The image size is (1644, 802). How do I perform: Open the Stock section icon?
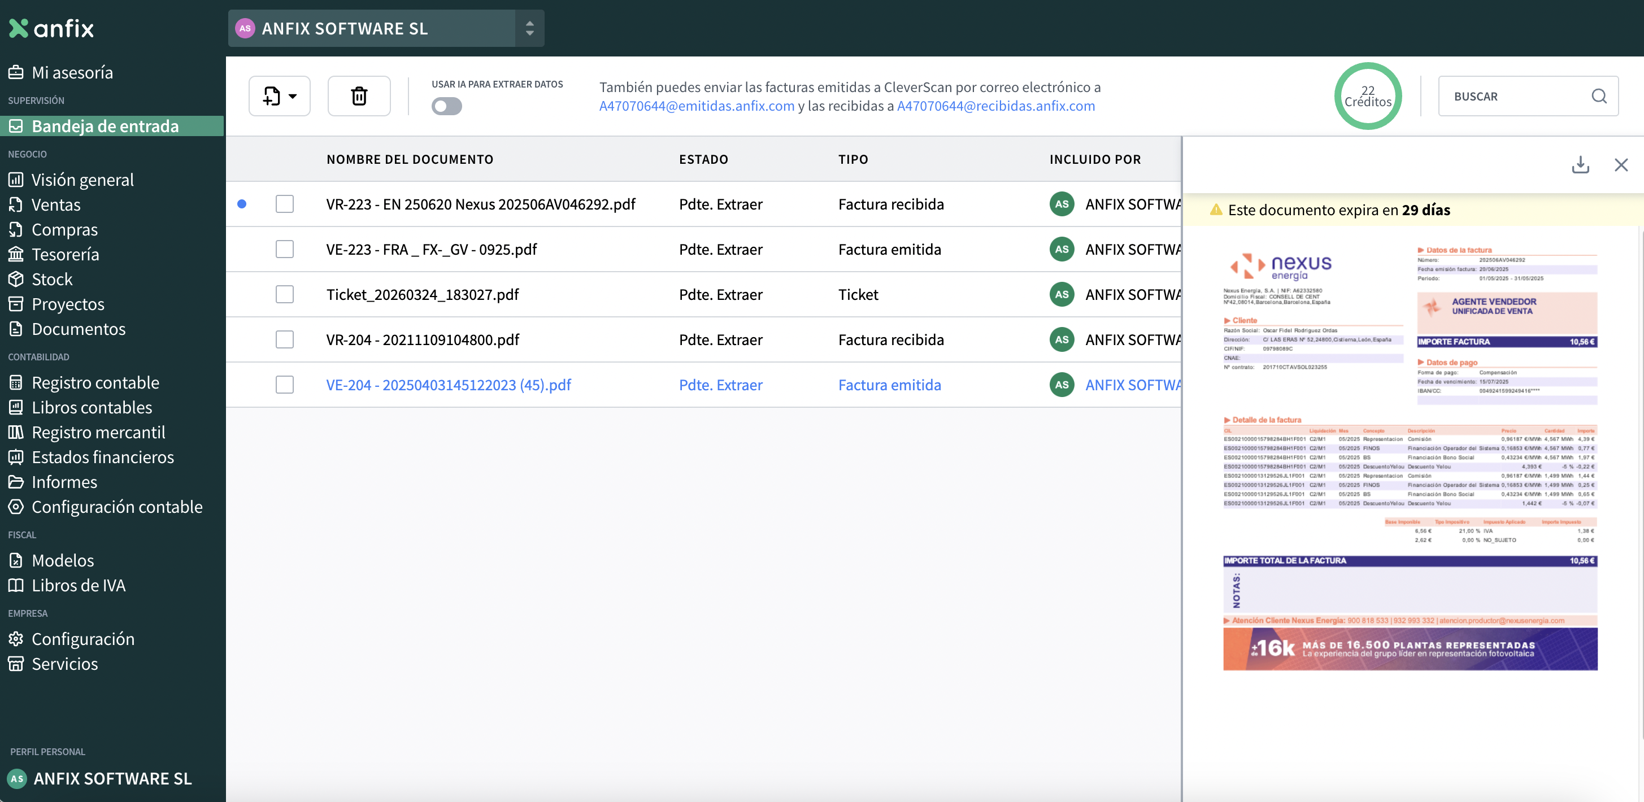pyautogui.click(x=16, y=279)
